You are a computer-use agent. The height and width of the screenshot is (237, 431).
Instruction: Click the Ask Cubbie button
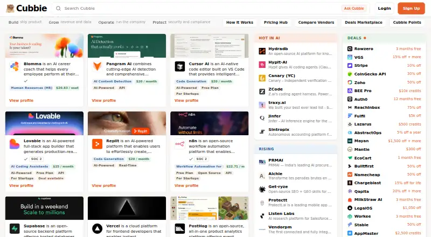click(354, 9)
